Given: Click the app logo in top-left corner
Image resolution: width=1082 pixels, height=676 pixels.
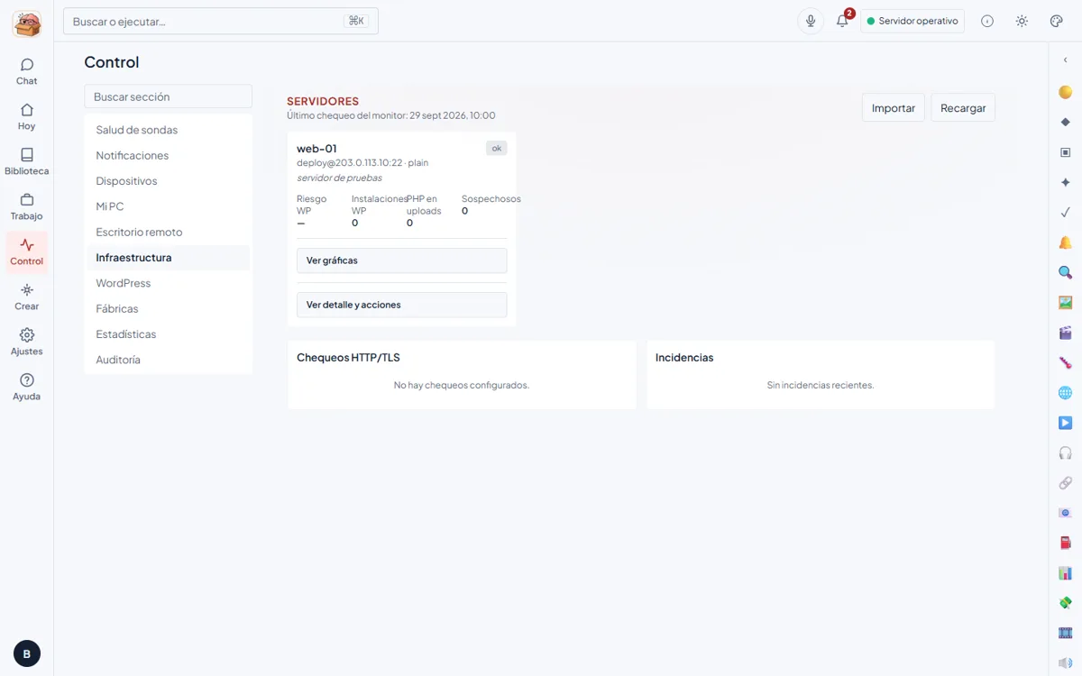Looking at the screenshot, I should (27, 23).
